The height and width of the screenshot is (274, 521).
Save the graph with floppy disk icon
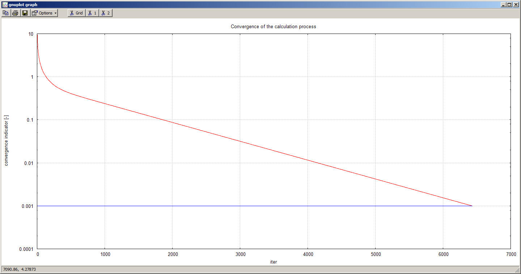pyautogui.click(x=25, y=13)
